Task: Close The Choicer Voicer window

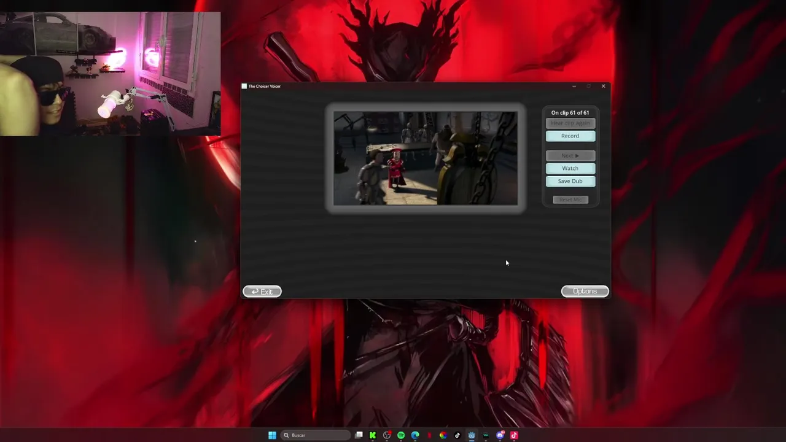Action: point(603,86)
